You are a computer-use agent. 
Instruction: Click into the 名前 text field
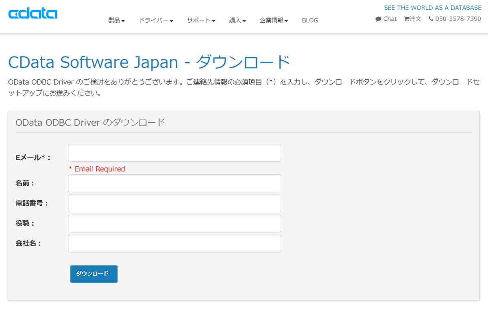coord(174,183)
